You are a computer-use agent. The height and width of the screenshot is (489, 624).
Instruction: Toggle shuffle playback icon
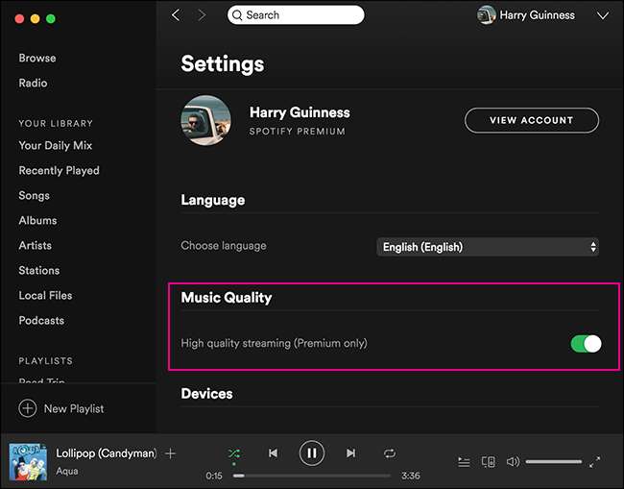click(x=234, y=452)
